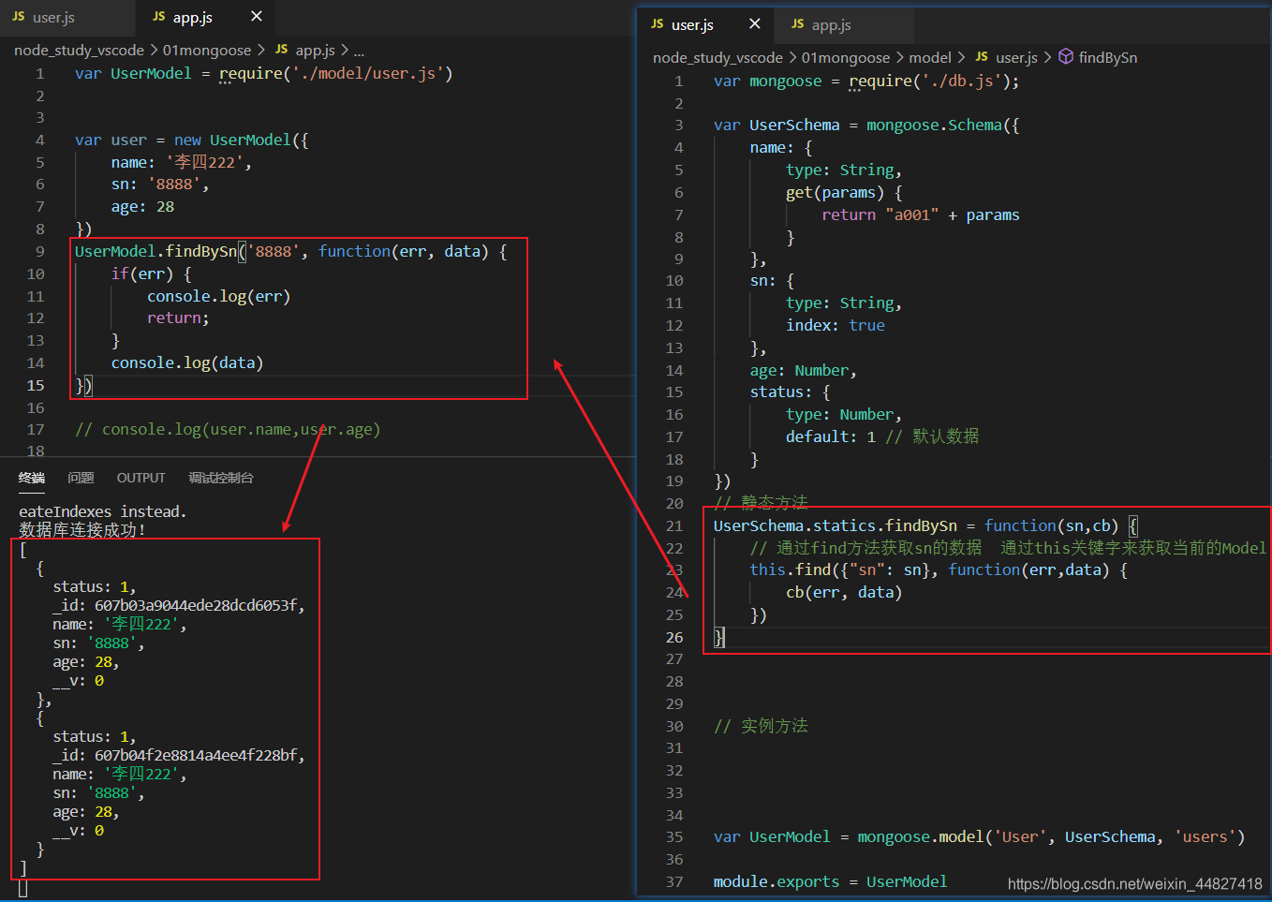
Task: Click 'mongoose.model' in user.js line 35
Action: [921, 836]
